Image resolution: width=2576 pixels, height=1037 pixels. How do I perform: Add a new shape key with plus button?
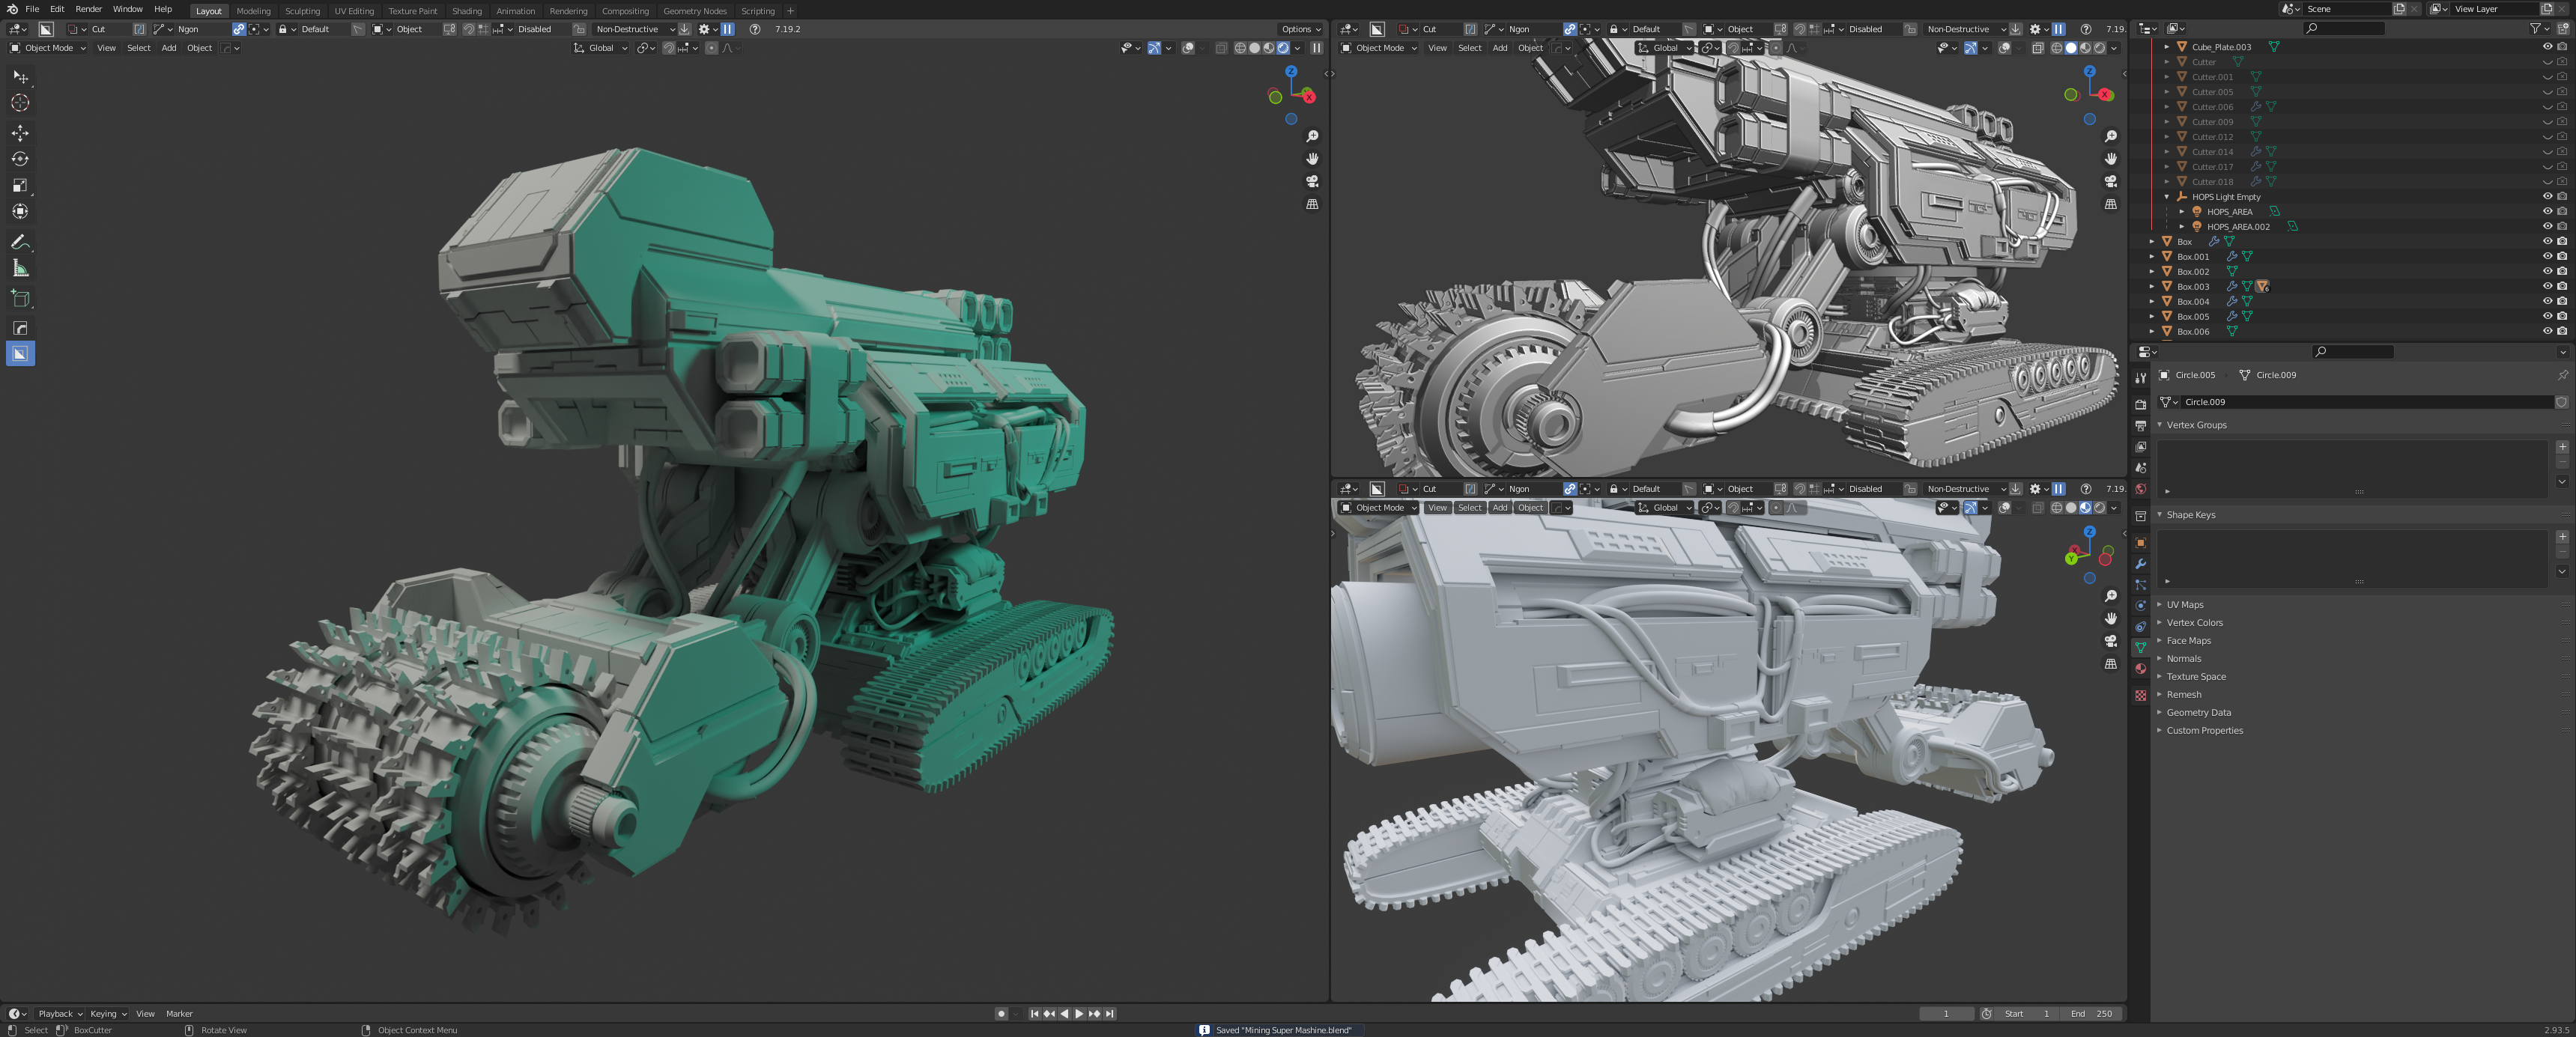tap(2562, 537)
